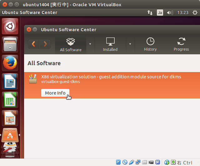Open the 13:23 clock menu

[183, 12]
